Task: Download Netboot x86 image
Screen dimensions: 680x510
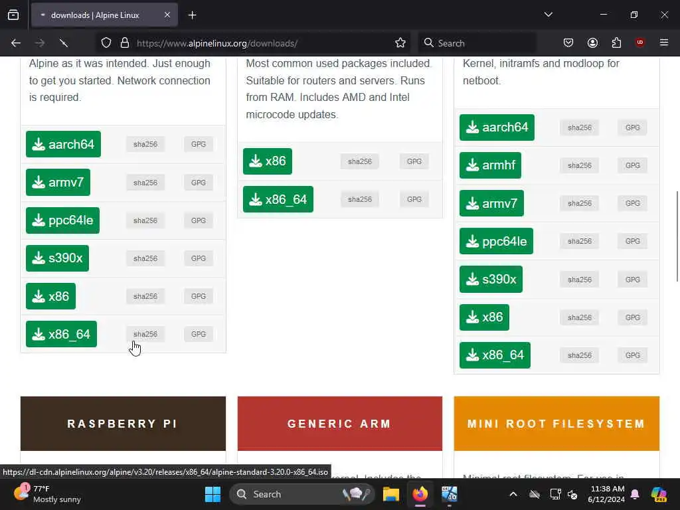Action: [484, 317]
